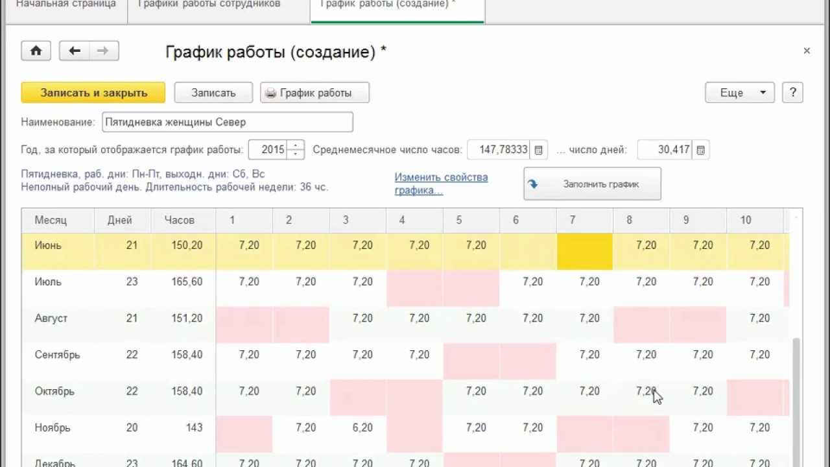Go to the home page icon
The height and width of the screenshot is (467, 830).
pyautogui.click(x=36, y=51)
